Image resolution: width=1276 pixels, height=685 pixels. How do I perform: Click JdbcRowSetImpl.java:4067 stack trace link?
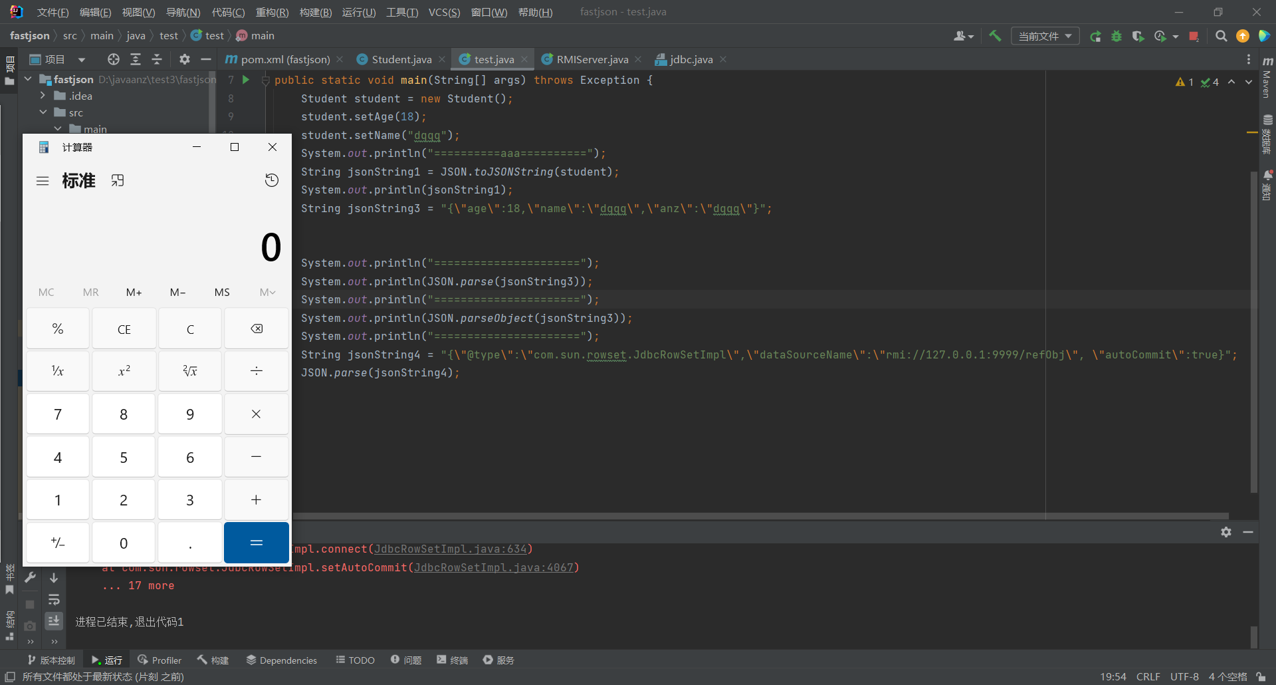(494, 567)
